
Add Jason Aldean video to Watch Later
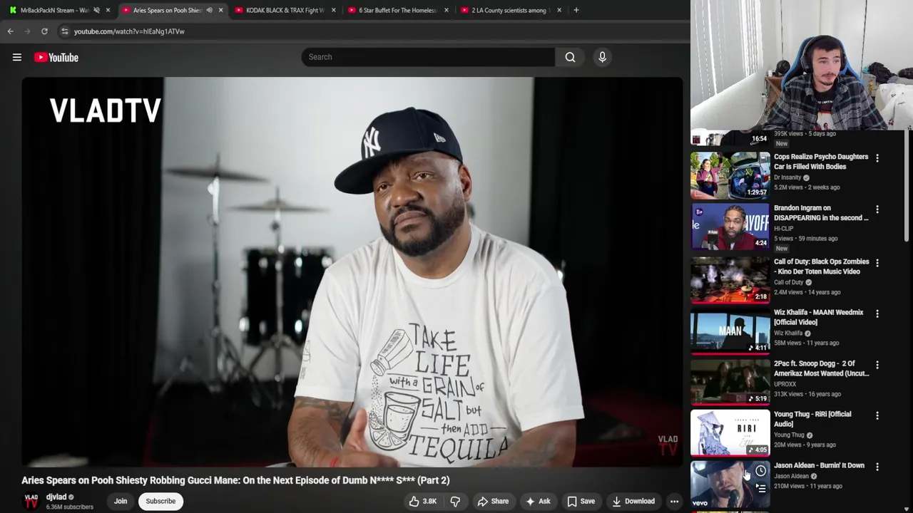click(x=761, y=471)
